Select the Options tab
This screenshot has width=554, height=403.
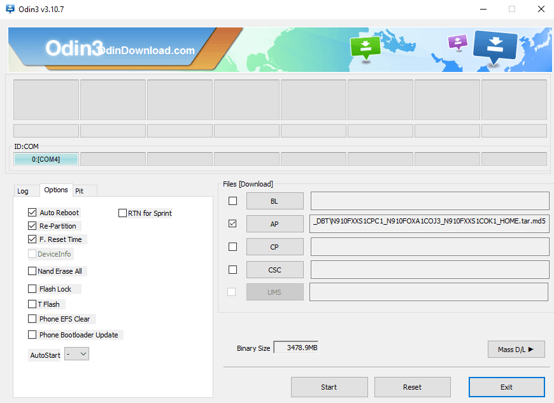56,190
